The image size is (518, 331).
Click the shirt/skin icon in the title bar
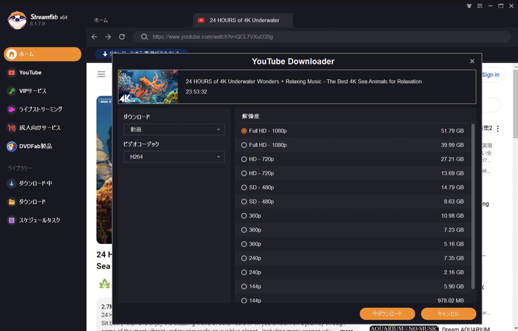[x=469, y=6]
